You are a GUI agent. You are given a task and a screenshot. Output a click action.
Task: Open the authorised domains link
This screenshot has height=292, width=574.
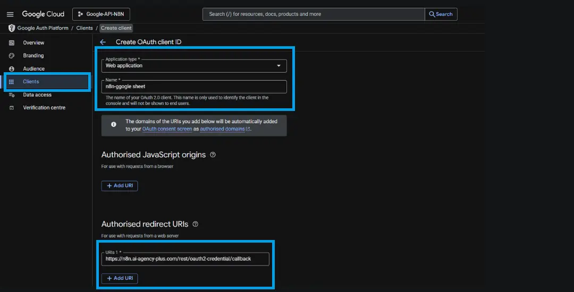click(x=222, y=129)
